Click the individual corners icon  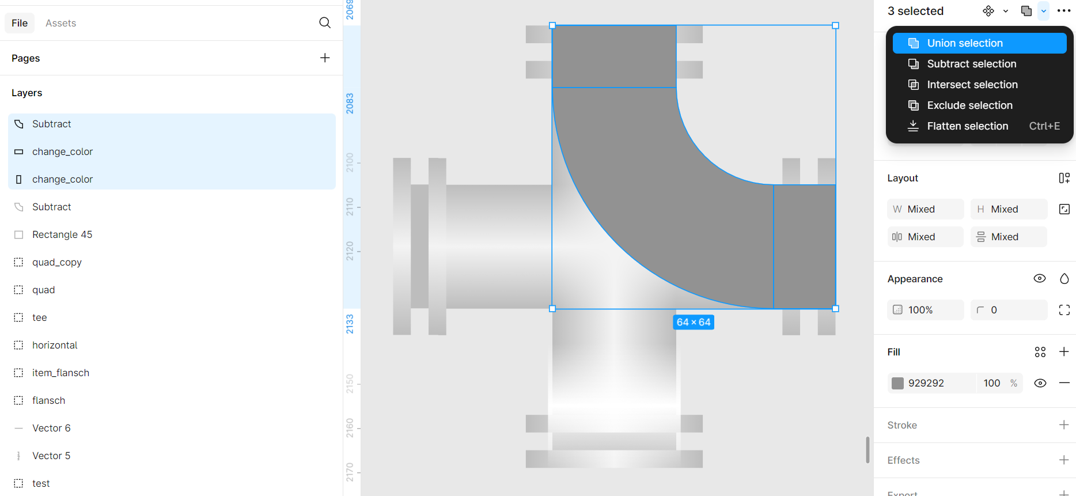pyautogui.click(x=1064, y=310)
